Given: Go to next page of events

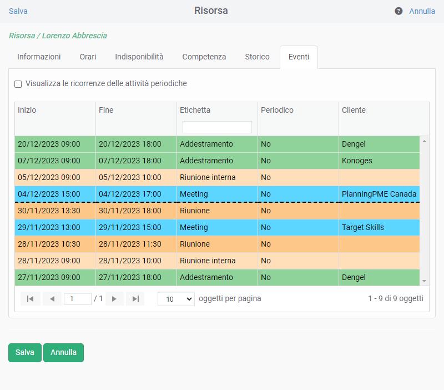Looking at the screenshot, I should (114, 299).
